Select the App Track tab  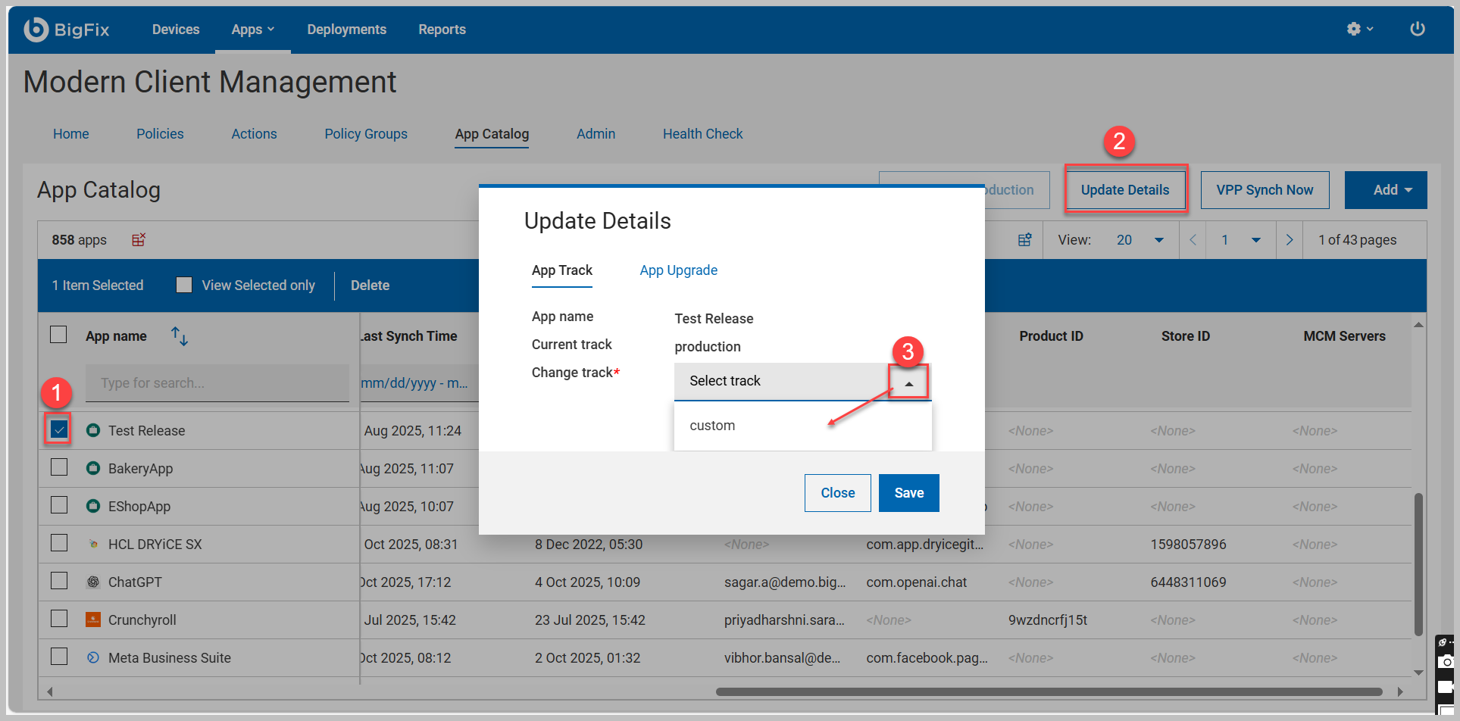pyautogui.click(x=562, y=270)
